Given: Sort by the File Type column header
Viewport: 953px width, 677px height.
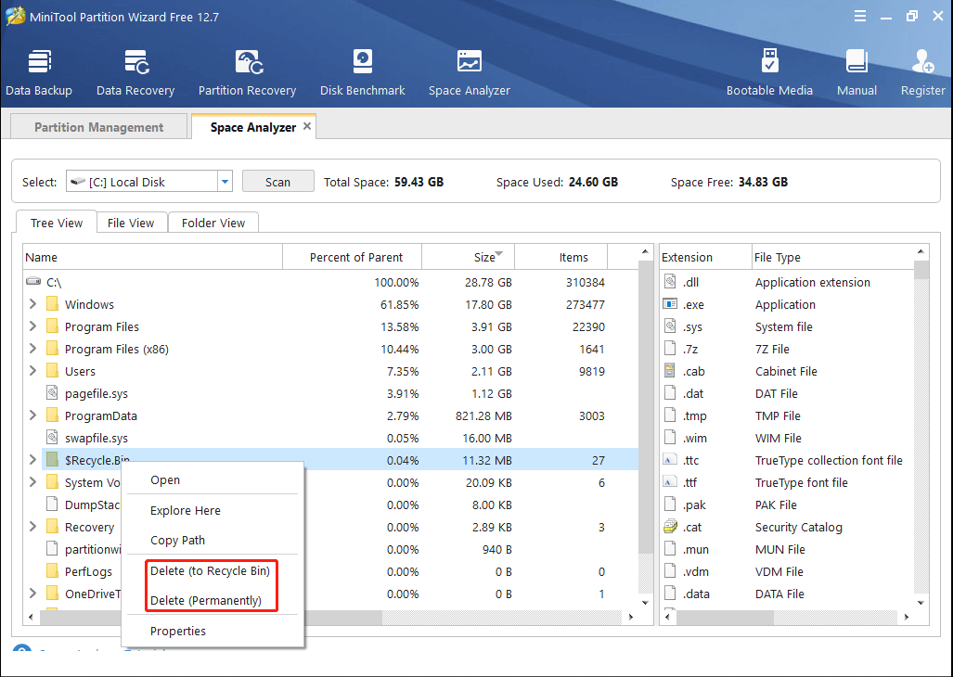Looking at the screenshot, I should pos(832,257).
